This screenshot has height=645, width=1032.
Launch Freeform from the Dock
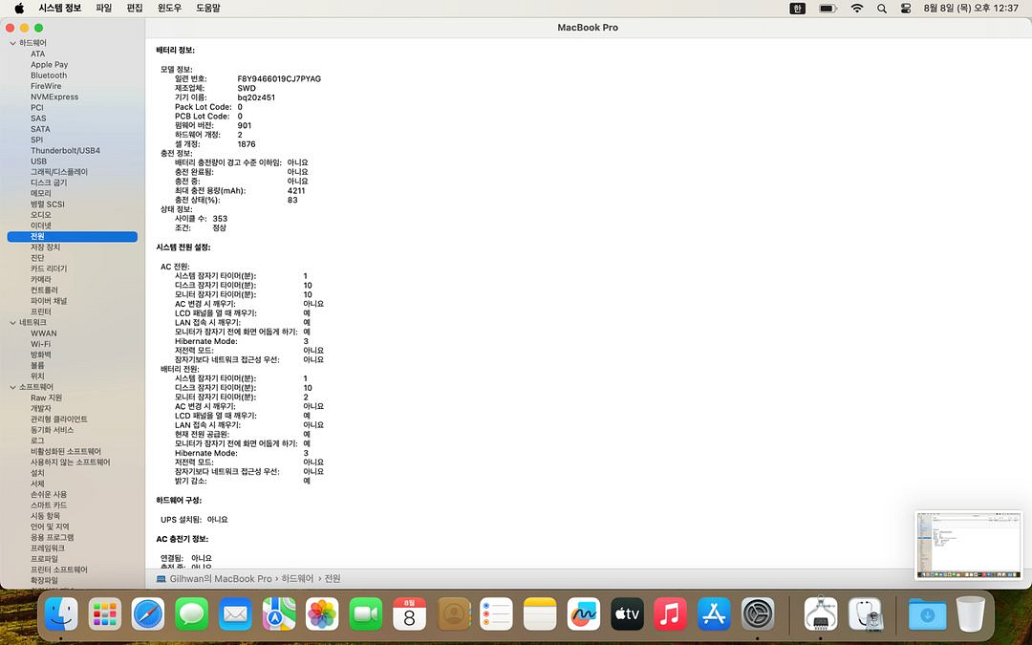coord(583,614)
